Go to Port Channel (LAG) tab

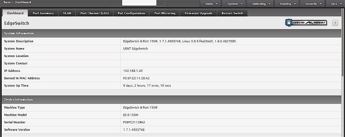[95, 13]
